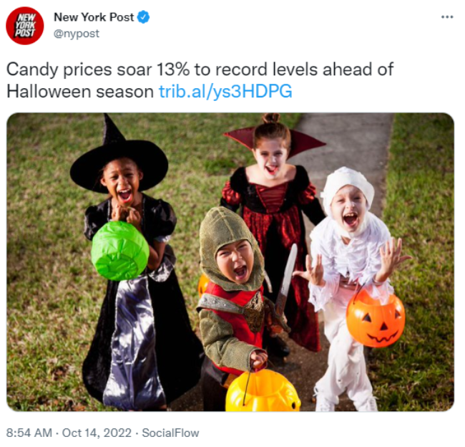Image resolution: width=465 pixels, height=447 pixels.
Task: Click the yellow pumpkin bucket in photo
Action: (x=263, y=390)
